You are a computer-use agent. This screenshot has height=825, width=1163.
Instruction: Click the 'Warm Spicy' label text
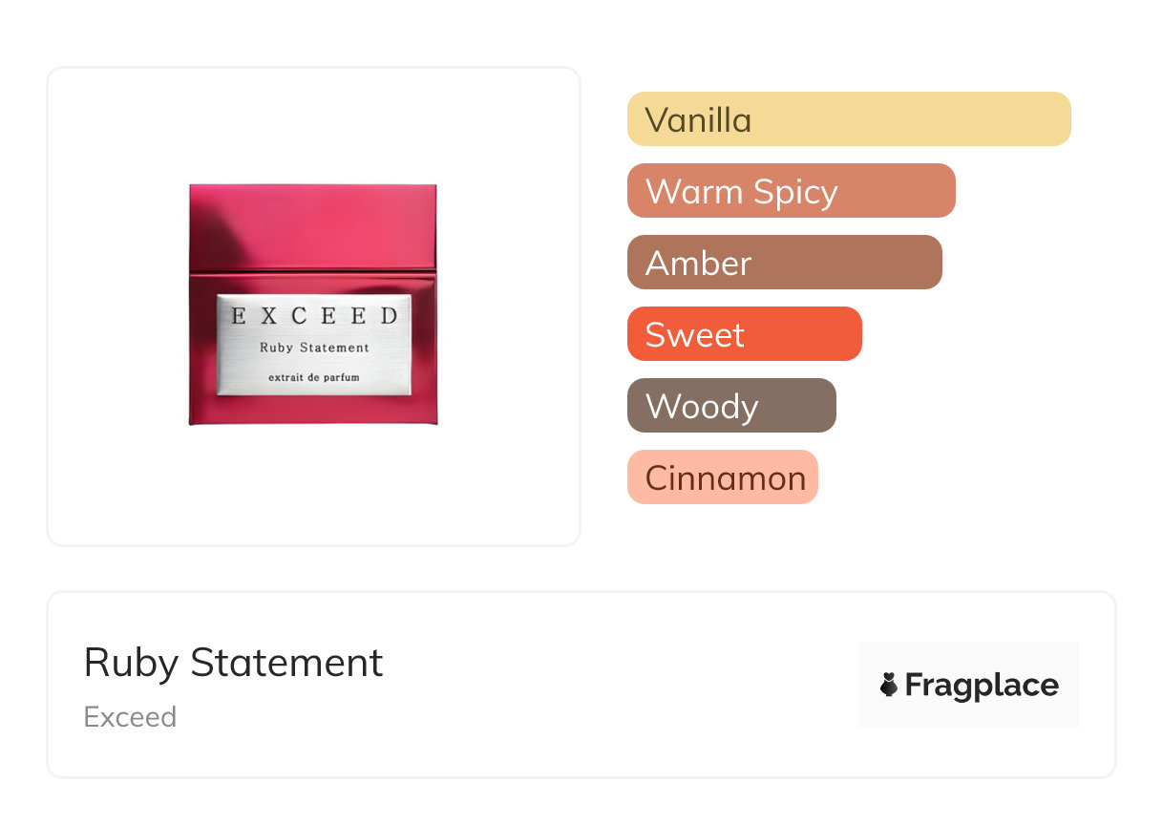(741, 192)
